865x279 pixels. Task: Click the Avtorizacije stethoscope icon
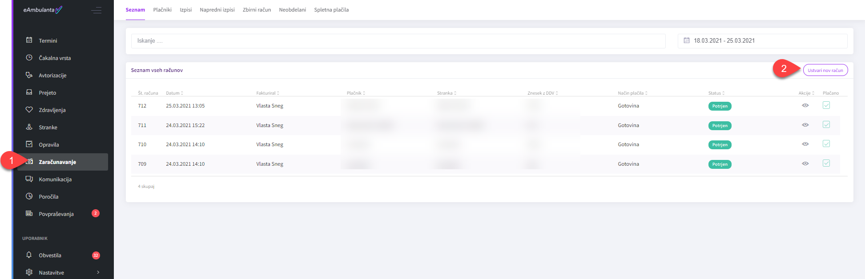click(29, 75)
